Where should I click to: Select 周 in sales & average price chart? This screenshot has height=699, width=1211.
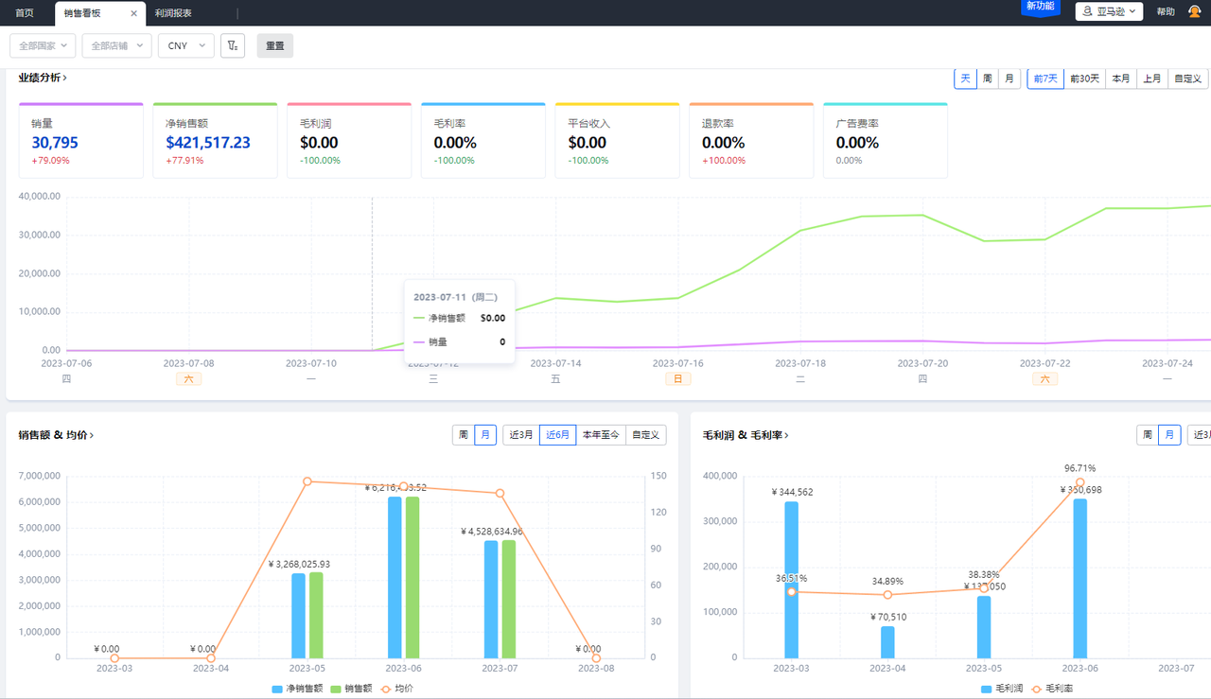[x=464, y=435]
